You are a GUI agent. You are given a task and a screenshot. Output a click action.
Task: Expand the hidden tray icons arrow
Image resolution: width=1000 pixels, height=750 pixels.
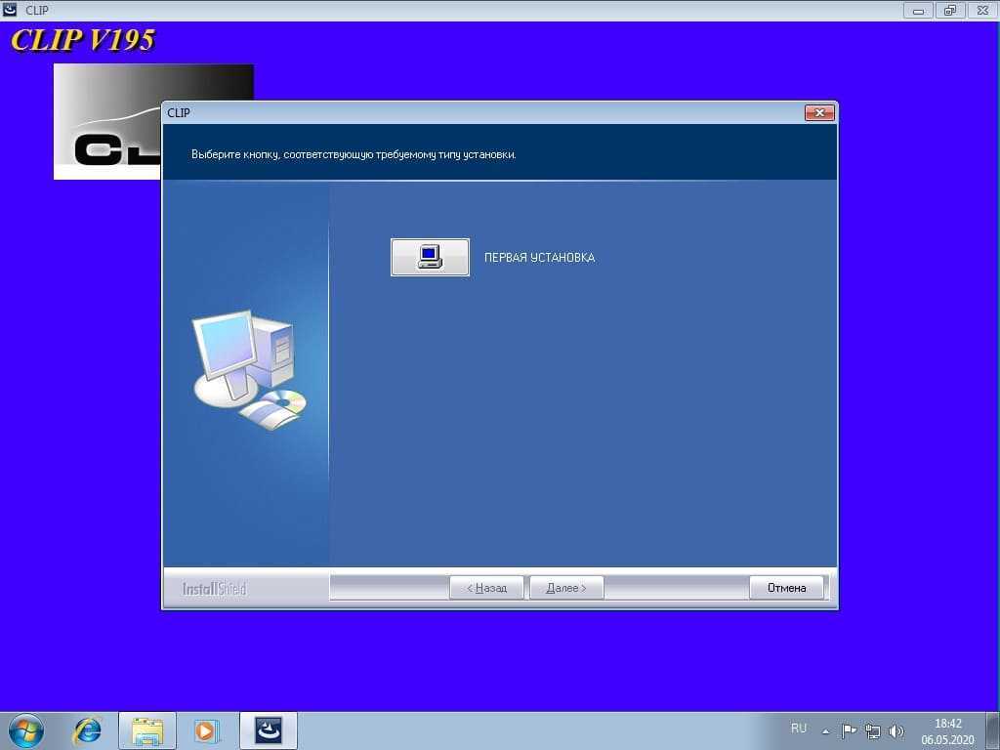826,730
